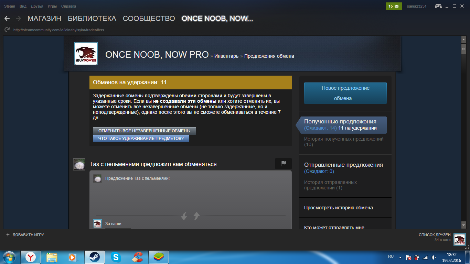Create a trade with Новое предложение обмена
The image size is (470, 264).
tap(345, 93)
